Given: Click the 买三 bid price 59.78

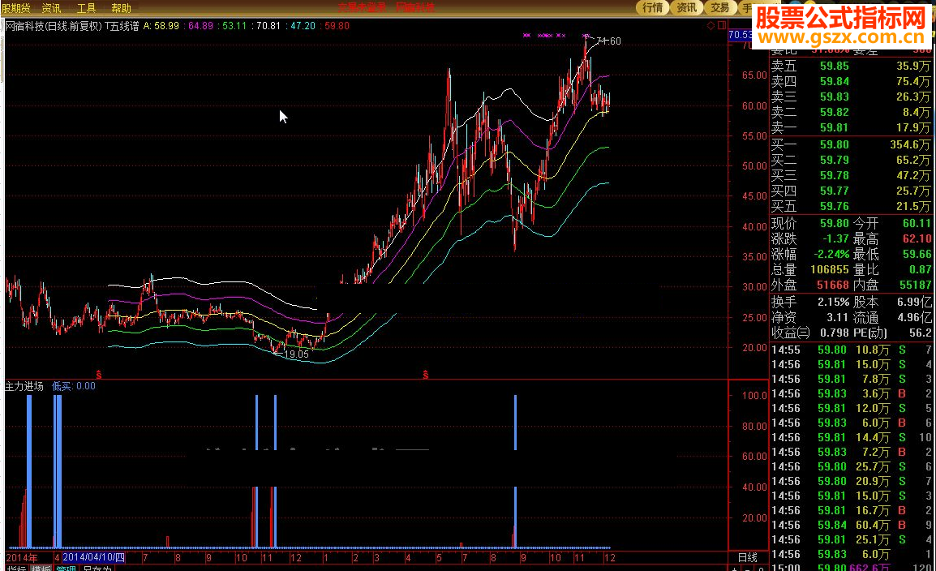Looking at the screenshot, I should pyautogui.click(x=835, y=175).
